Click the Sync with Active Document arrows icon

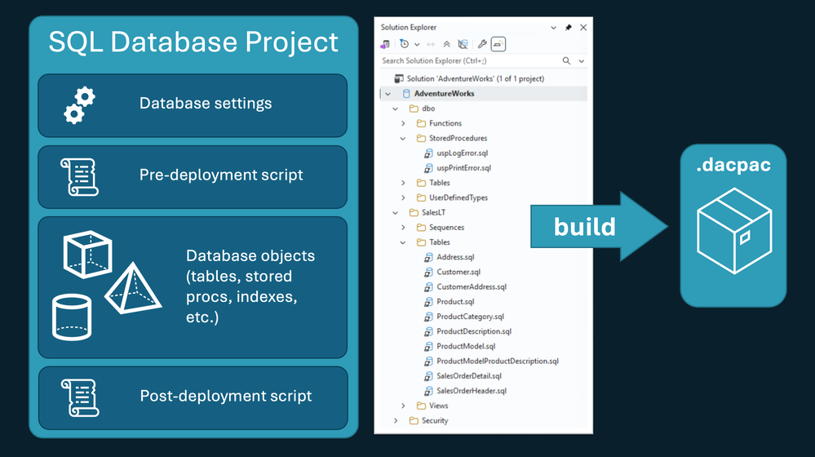point(431,45)
